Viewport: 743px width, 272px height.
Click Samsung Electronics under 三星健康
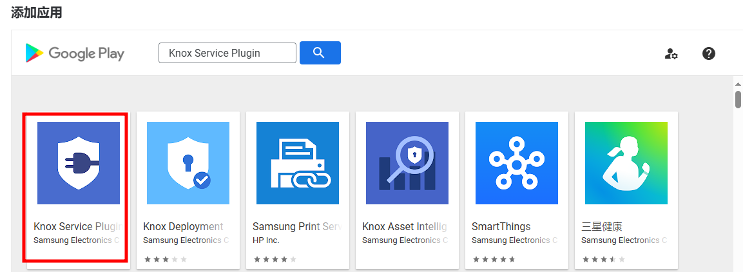pyautogui.click(x=624, y=240)
